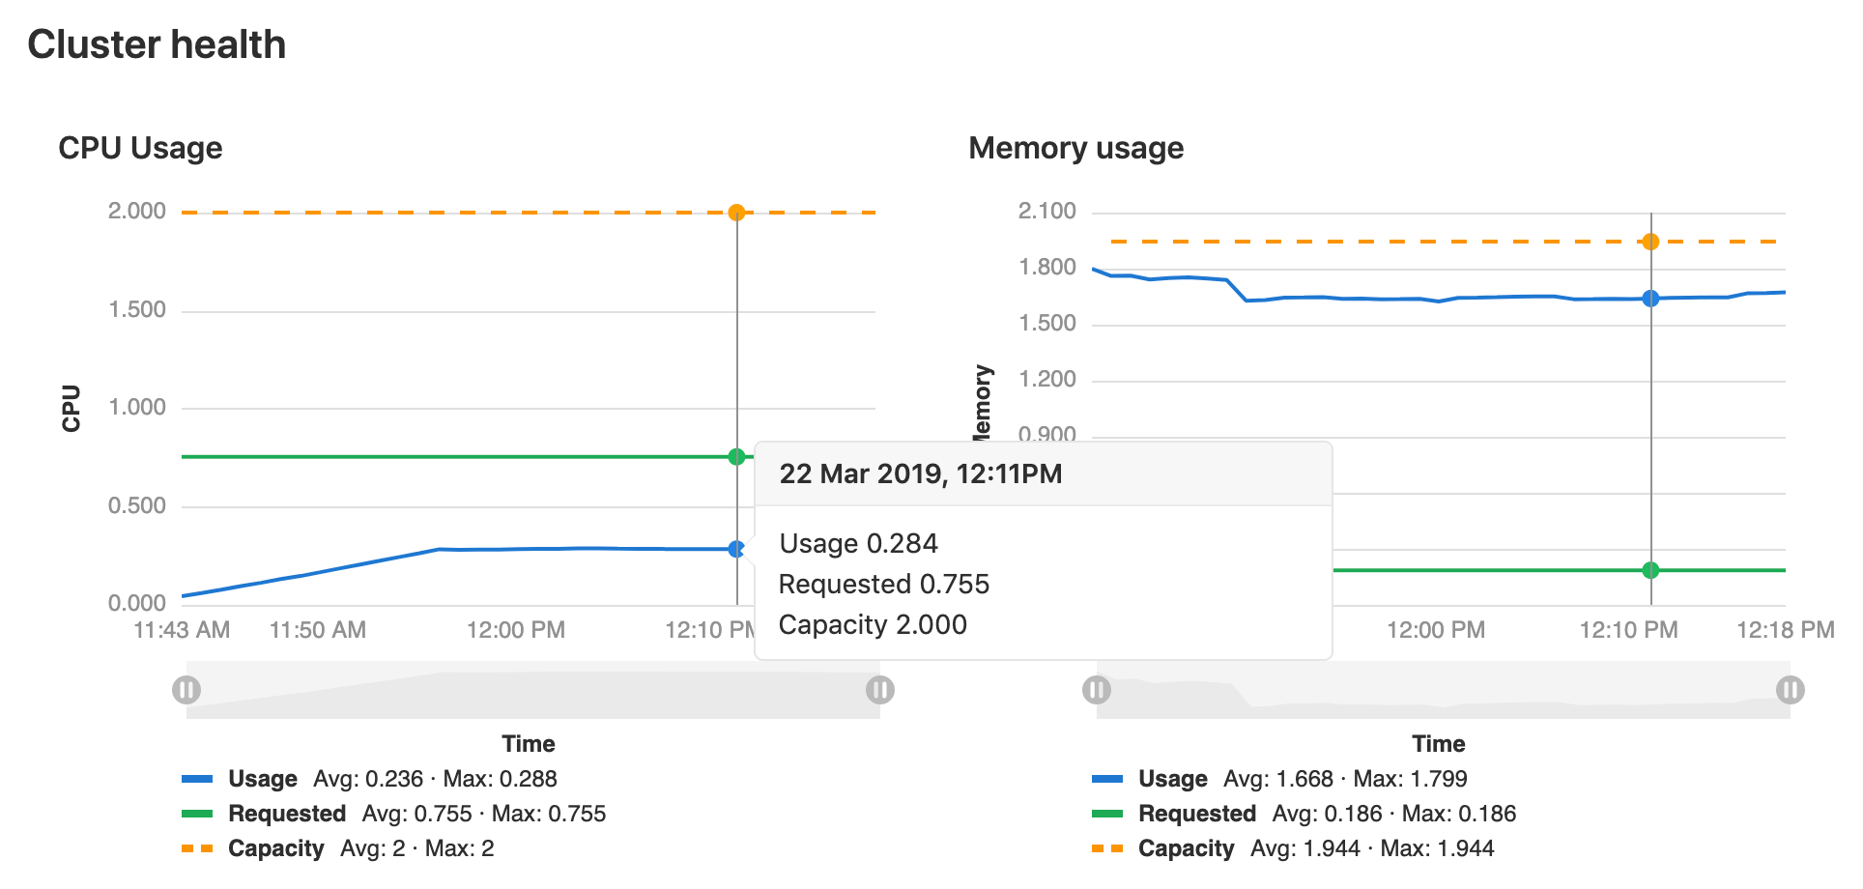Viewport: 1863px width, 889px height.
Task: Click the CPU chart time range slider track
Action: [531, 689]
